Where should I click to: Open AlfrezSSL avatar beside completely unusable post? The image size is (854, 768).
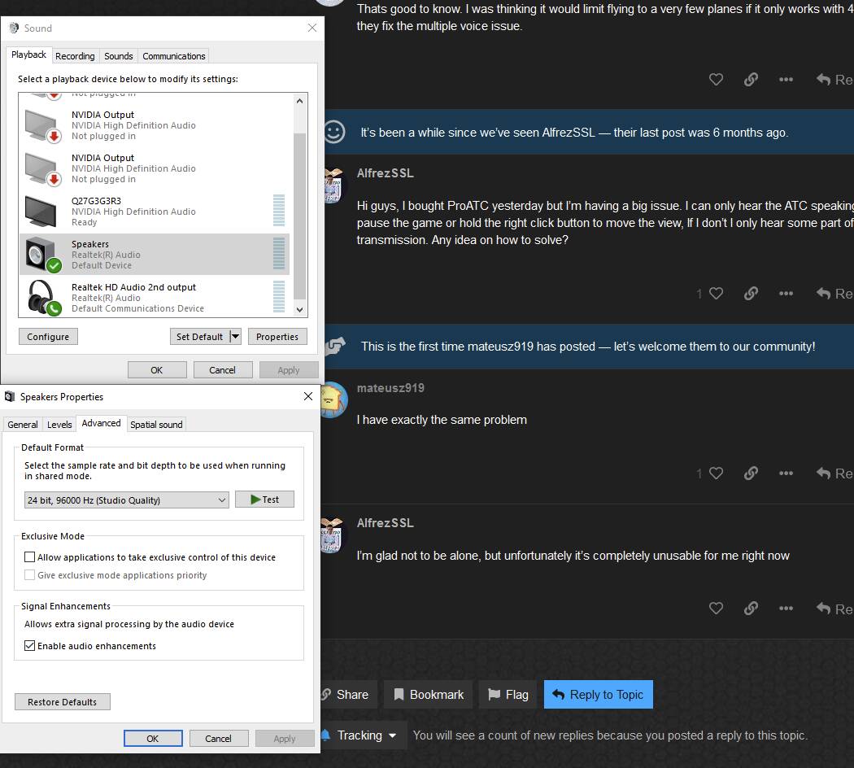pos(332,536)
